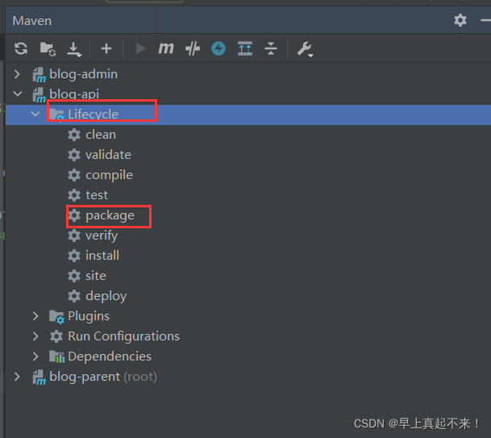This screenshot has width=491, height=438.
Task: Show dependencies diagram icon
Action: pyautogui.click(x=245, y=48)
